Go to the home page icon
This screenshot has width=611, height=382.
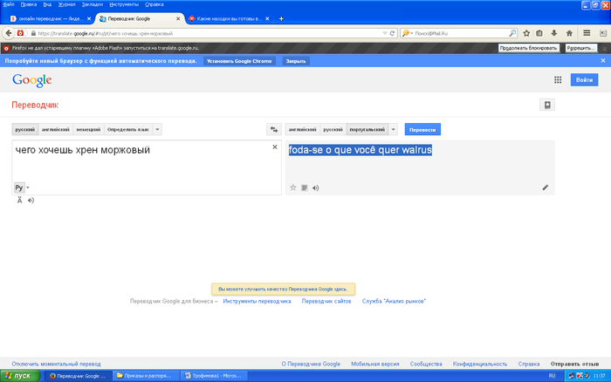[569, 33]
